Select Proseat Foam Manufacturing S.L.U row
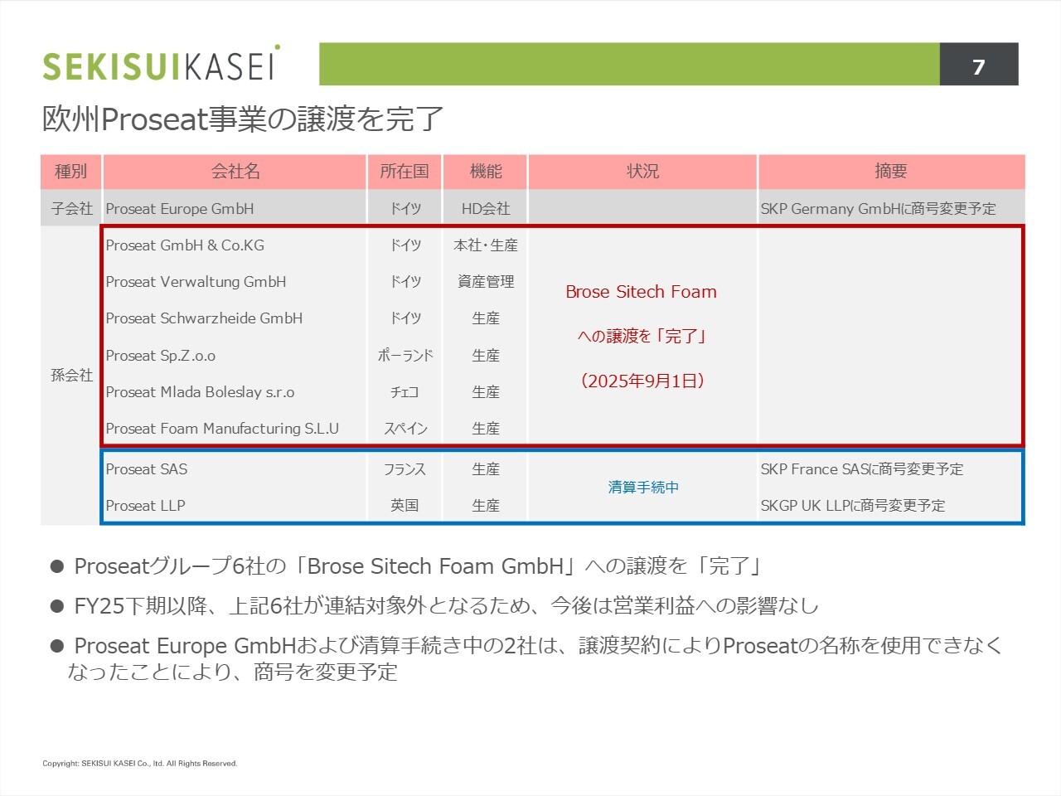1061x796 pixels. [222, 429]
